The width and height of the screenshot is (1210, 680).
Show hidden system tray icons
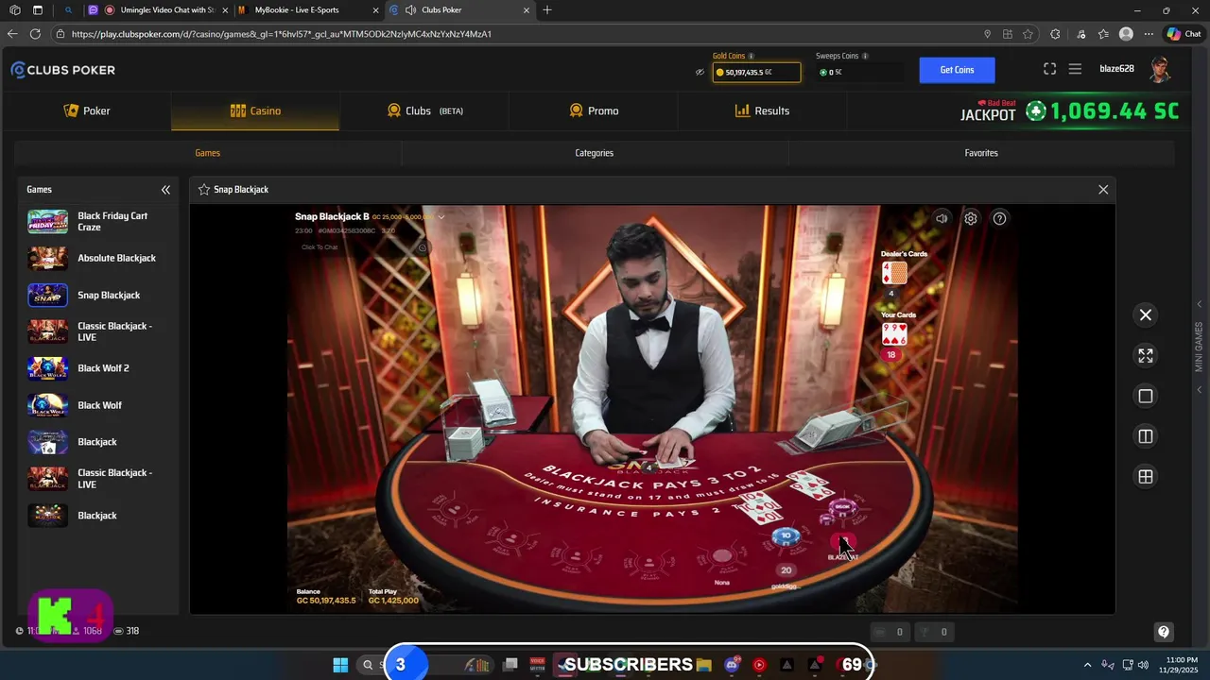coord(1086,665)
